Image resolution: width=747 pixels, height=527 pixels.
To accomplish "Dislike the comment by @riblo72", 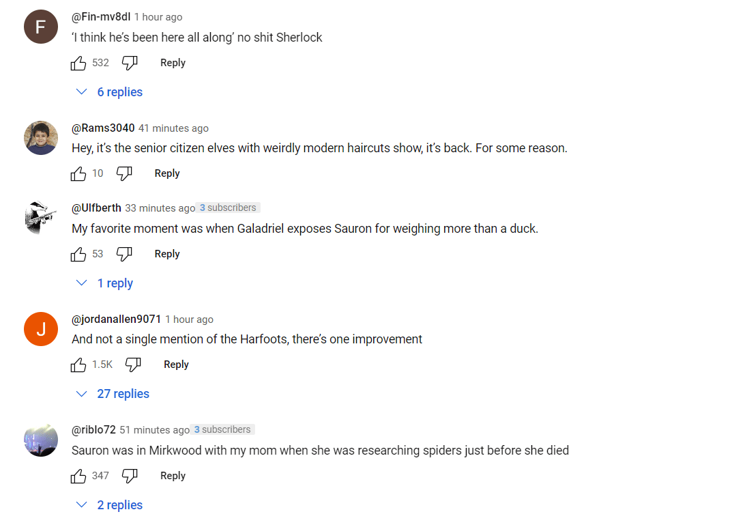I will coord(130,476).
